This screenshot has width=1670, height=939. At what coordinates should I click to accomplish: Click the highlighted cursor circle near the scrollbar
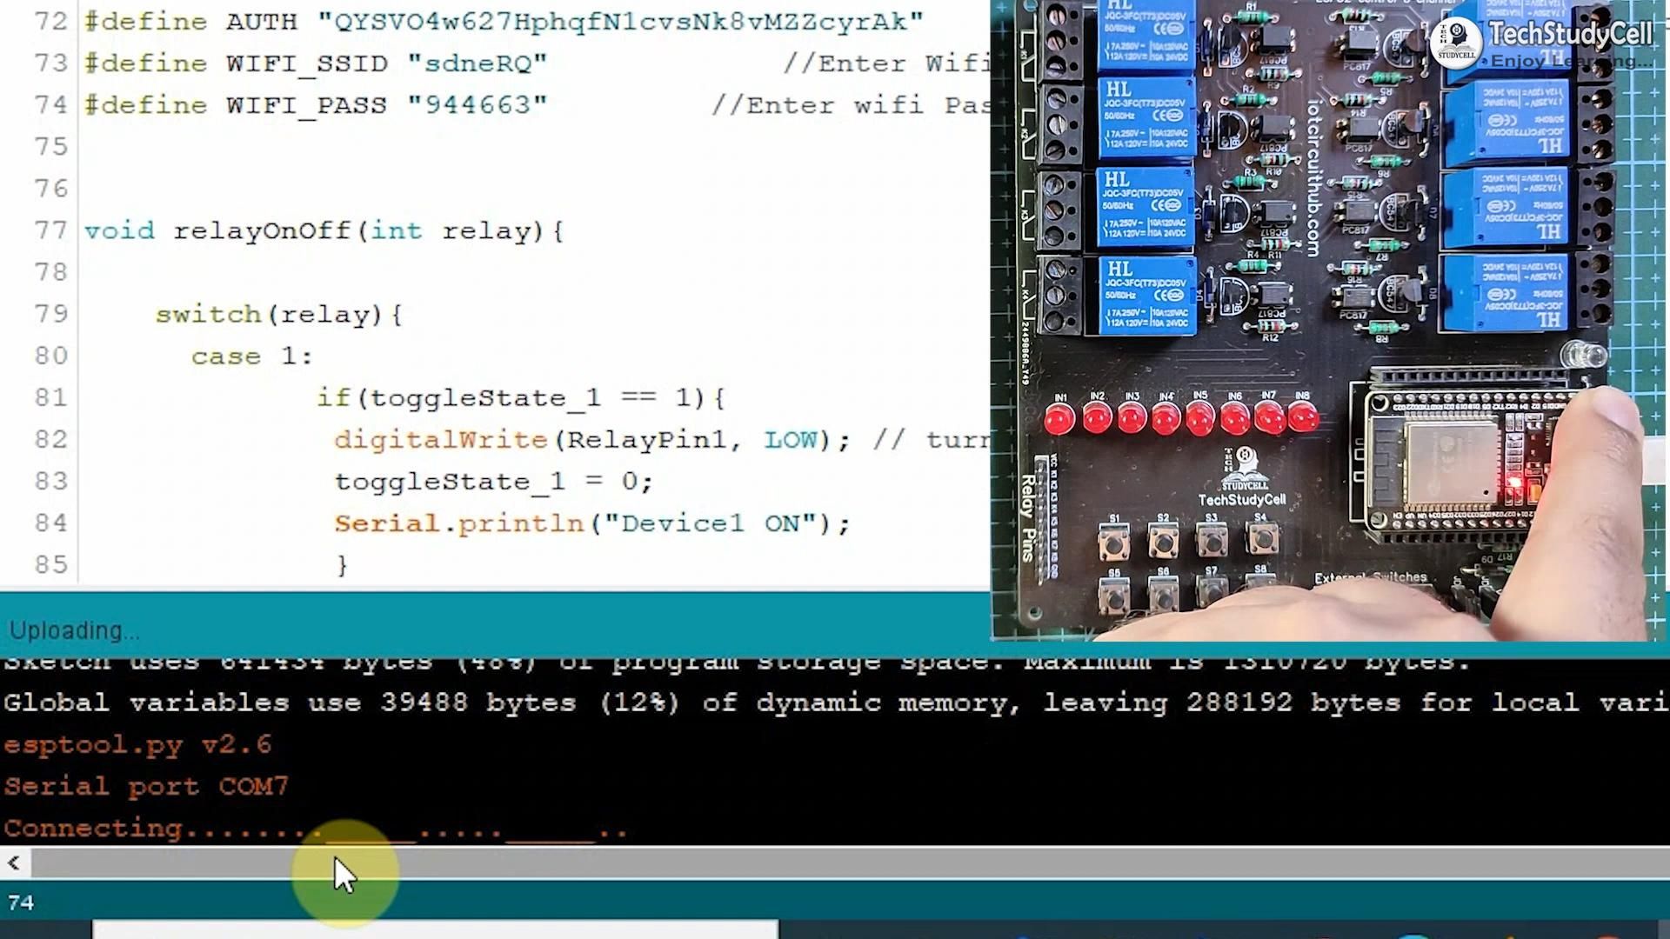coord(344,874)
